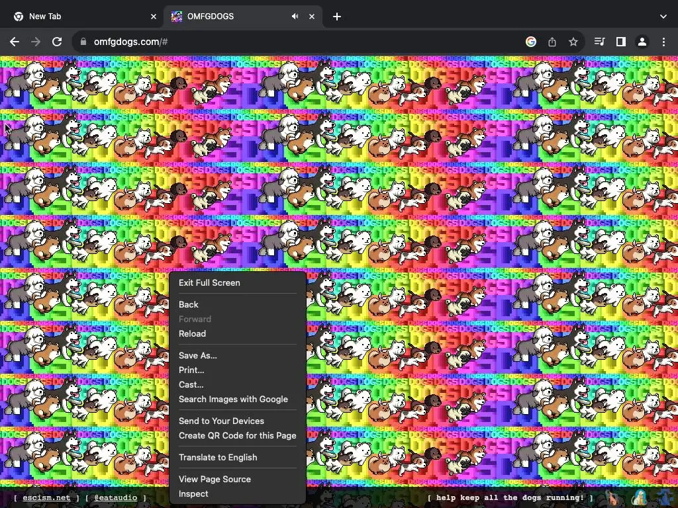Click the blue-haired character icon in the footer
This screenshot has height=508, width=678.
click(x=640, y=497)
